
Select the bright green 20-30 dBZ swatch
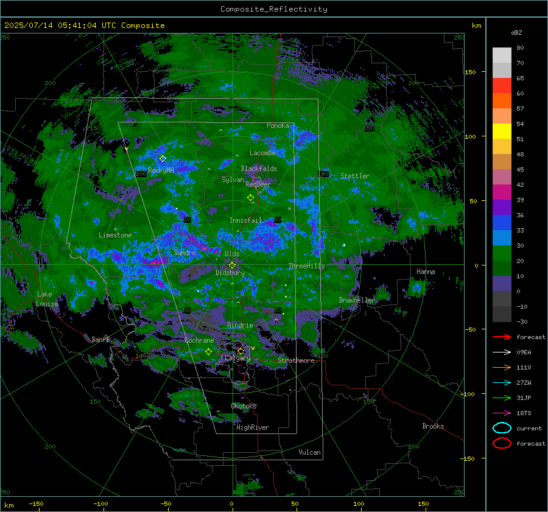502,253
